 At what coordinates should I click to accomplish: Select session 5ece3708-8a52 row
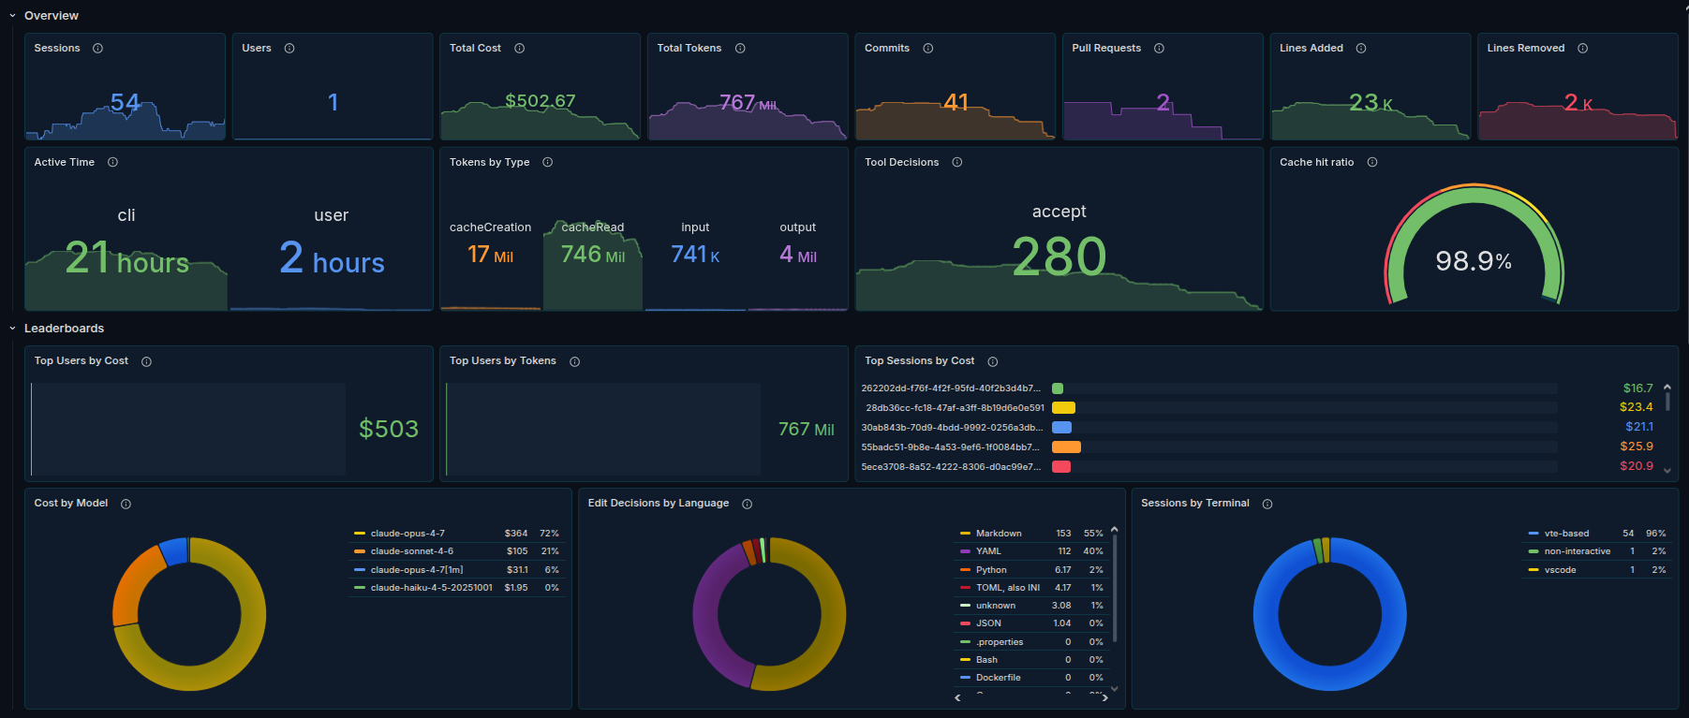(1259, 467)
